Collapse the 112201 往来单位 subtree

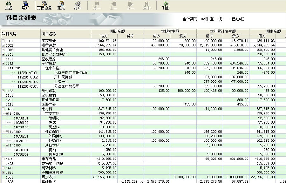7,68
